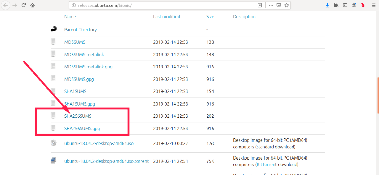
Task: Download ubuntu-18.04.2-desktop-amd64.iso
Action: (99, 144)
